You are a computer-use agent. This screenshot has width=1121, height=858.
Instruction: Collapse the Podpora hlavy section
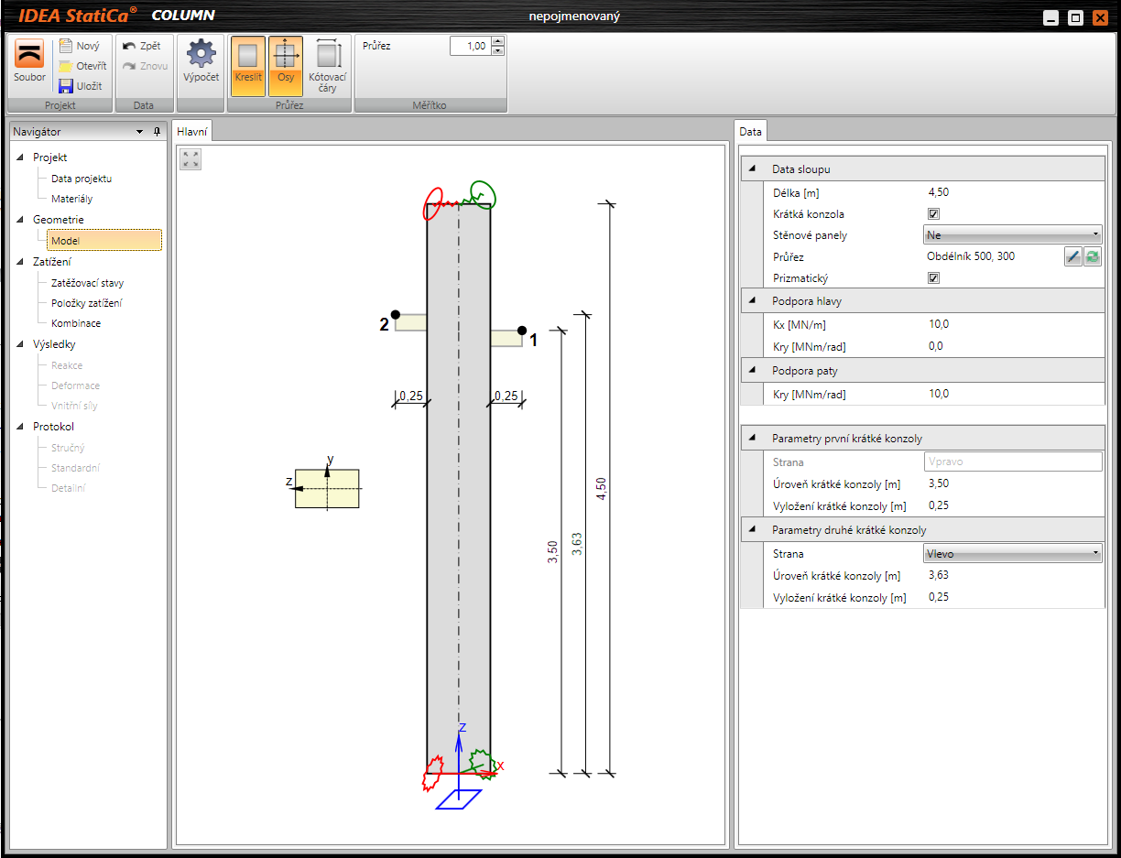click(753, 300)
